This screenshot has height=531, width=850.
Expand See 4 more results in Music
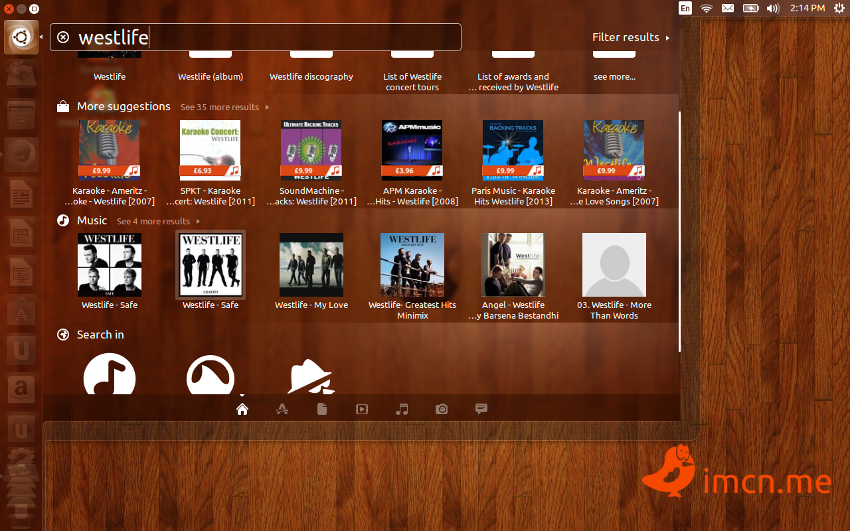click(x=158, y=221)
